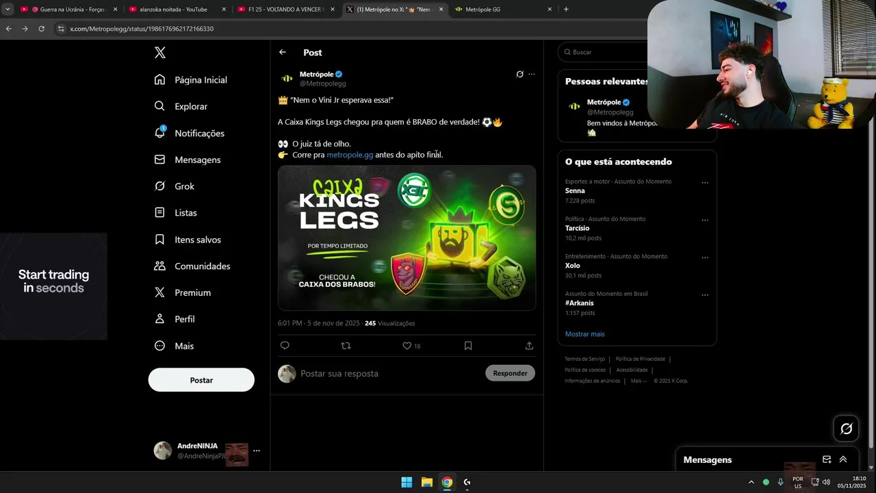This screenshot has width=876, height=493.
Task: Open Chrome from taskbar
Action: 447,482
